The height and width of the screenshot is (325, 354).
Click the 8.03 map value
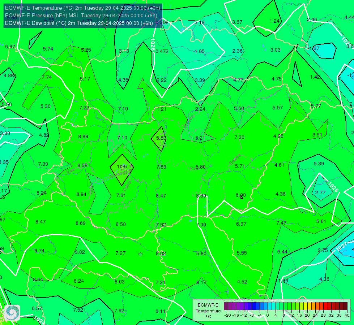click(x=120, y=282)
